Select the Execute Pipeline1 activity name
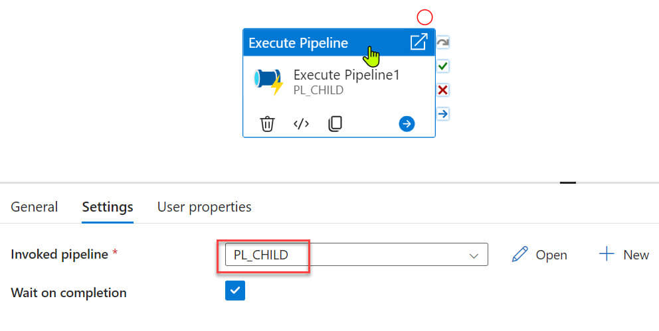The width and height of the screenshot is (659, 331). pos(347,75)
